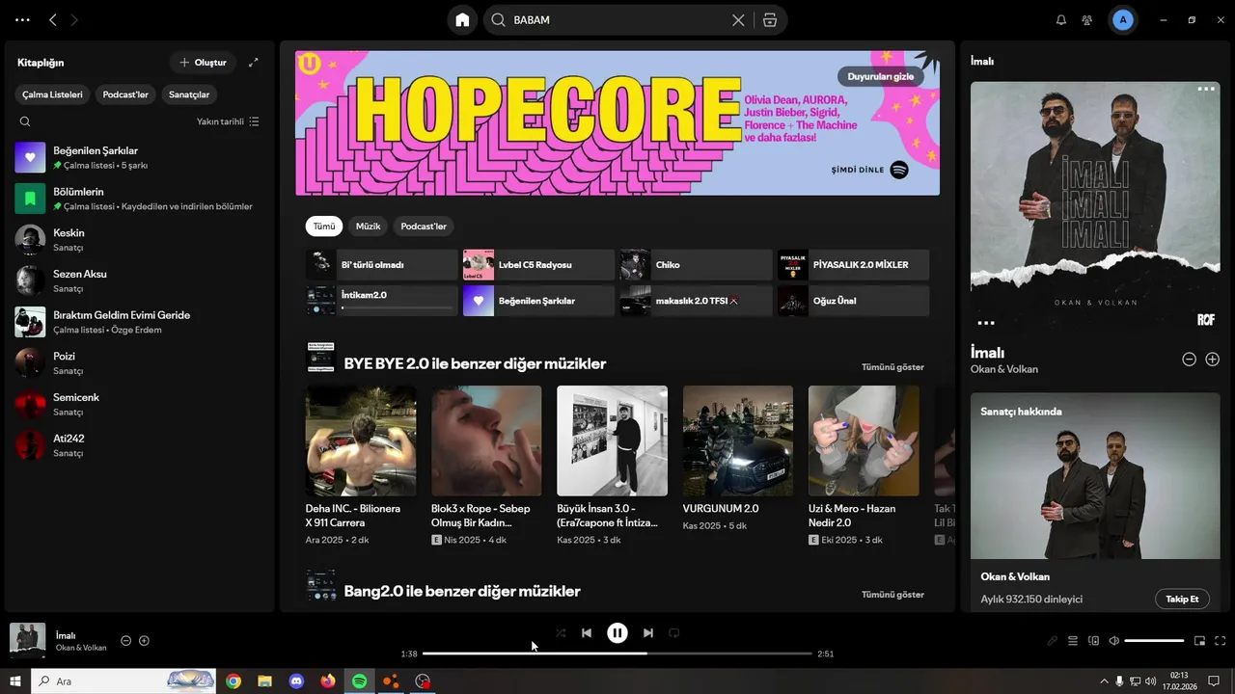This screenshot has width=1235, height=694.
Task: Click minus icon beside İmalı in player bar
Action: [125, 641]
